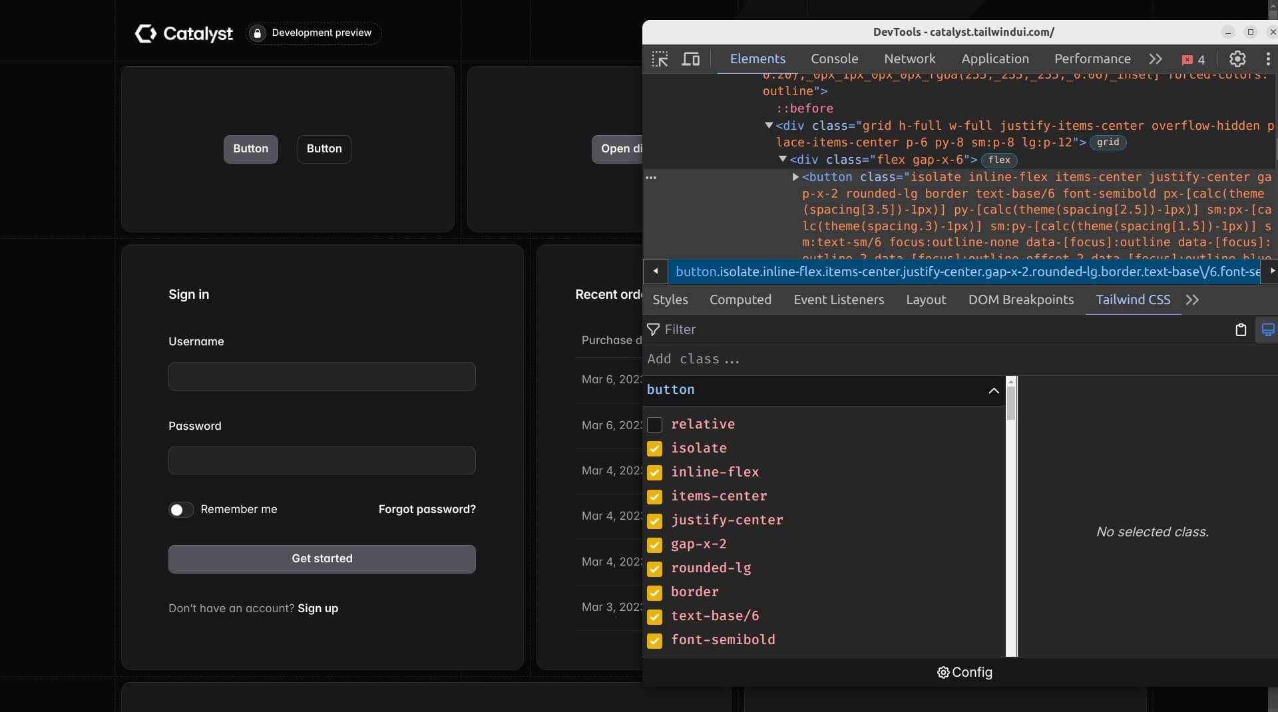This screenshot has width=1278, height=712.
Task: Uncheck the font-semibold class
Action: [654, 640]
